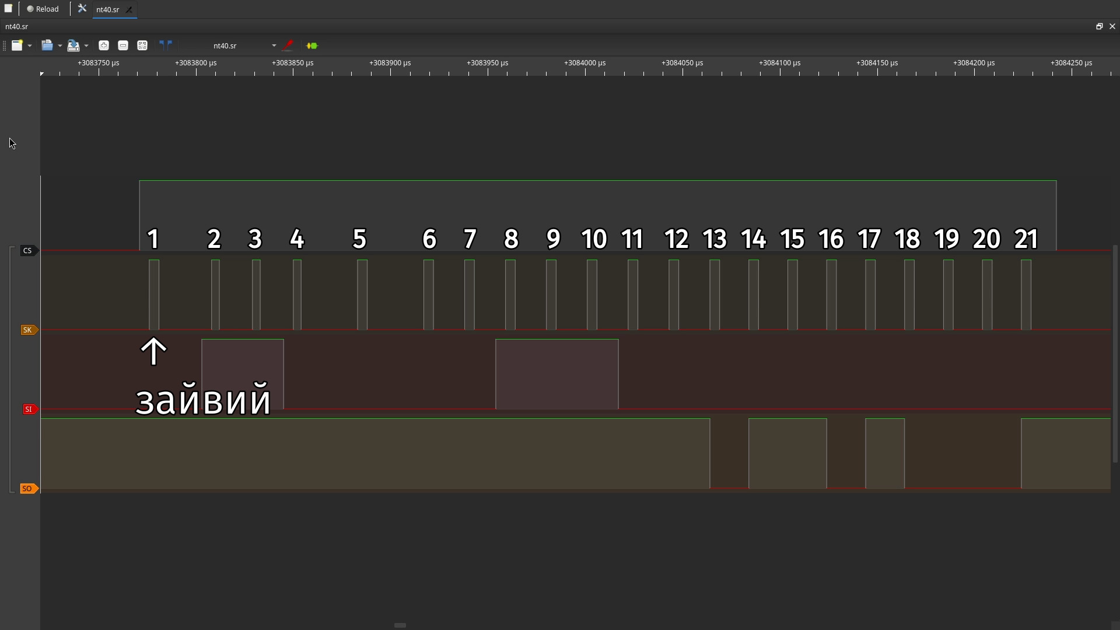Viewport: 1120px width, 630px height.
Task: Switch to the nt40.sr tab
Action: click(x=108, y=9)
